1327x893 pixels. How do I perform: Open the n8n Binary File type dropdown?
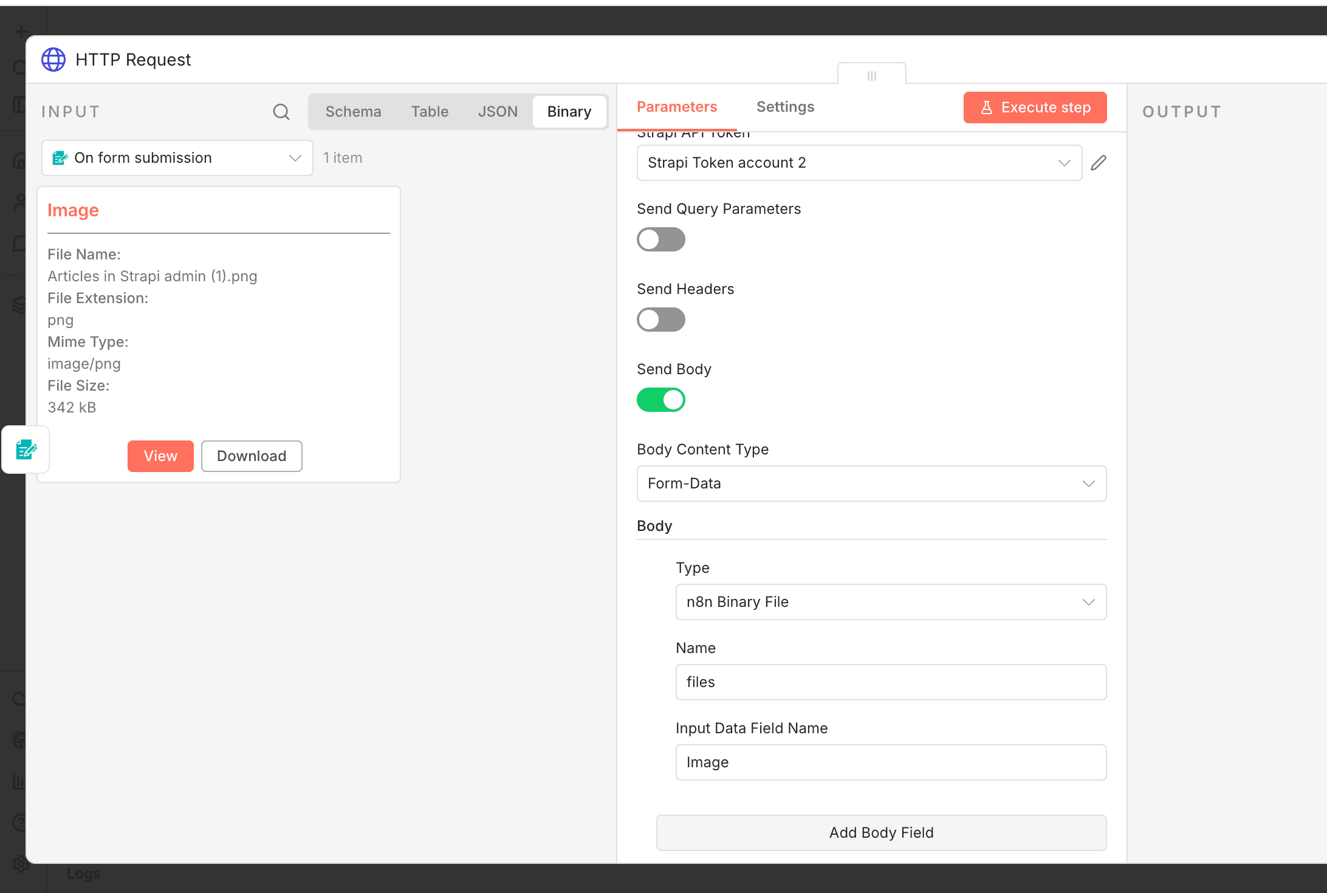click(x=890, y=602)
